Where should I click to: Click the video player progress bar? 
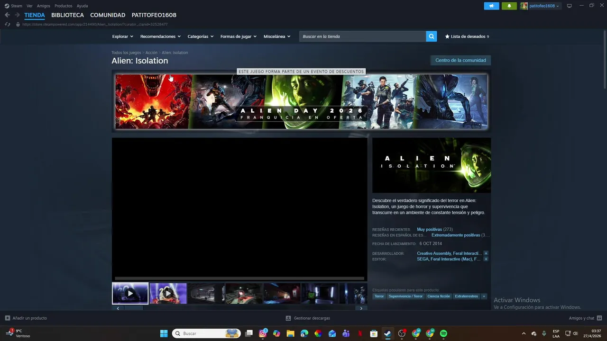[x=239, y=278]
